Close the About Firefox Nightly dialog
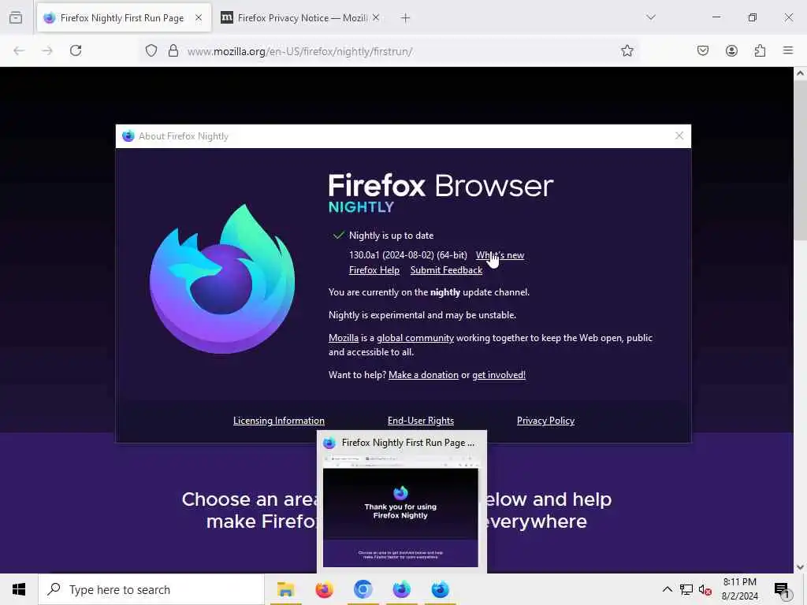Viewport: 807px width, 605px height. (679, 135)
